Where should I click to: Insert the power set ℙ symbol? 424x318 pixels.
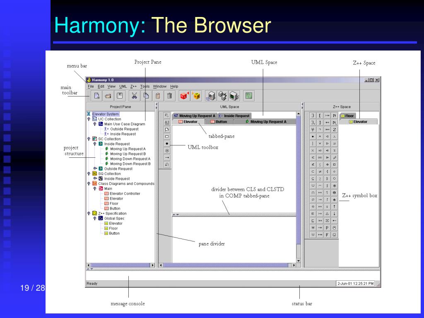click(x=327, y=228)
